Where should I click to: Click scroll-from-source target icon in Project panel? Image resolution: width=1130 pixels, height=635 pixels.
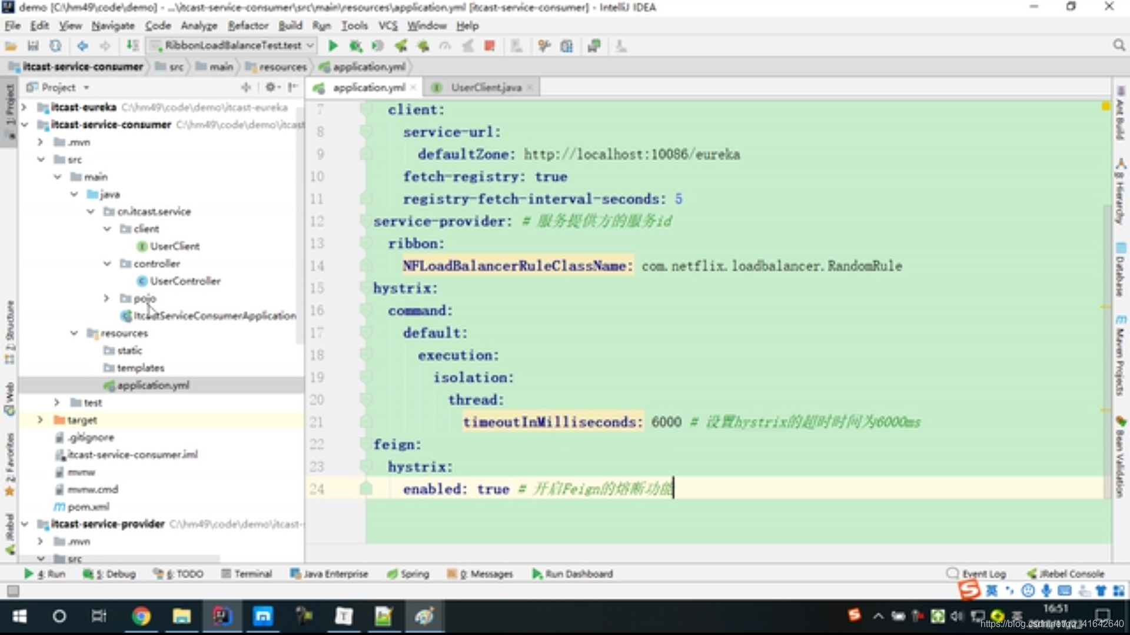pos(246,87)
